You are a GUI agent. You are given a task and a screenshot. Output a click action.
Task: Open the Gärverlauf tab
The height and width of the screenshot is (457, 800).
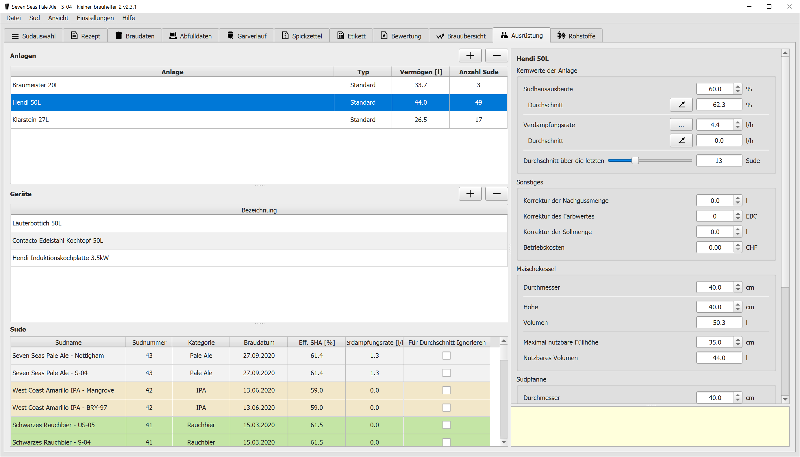[x=247, y=36]
